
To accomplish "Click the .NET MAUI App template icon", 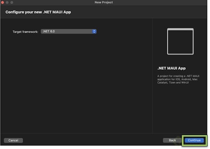I will tap(180, 41).
